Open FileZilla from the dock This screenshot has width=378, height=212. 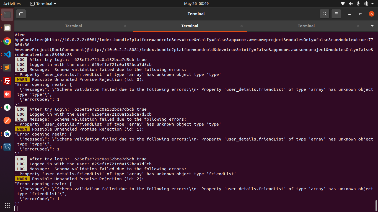point(7,81)
